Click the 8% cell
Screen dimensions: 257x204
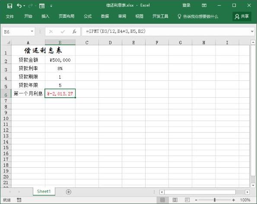point(60,68)
